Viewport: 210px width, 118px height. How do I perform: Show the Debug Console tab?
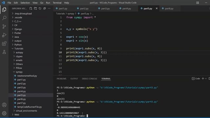coord(90,79)
